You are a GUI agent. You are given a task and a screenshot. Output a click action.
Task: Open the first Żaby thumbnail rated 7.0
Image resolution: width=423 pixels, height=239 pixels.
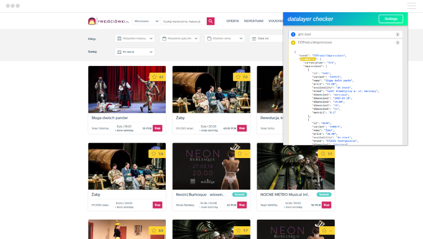[211, 89]
